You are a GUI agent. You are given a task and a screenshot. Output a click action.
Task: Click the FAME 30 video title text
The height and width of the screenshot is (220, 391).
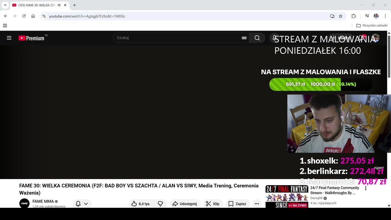pyautogui.click(x=139, y=189)
